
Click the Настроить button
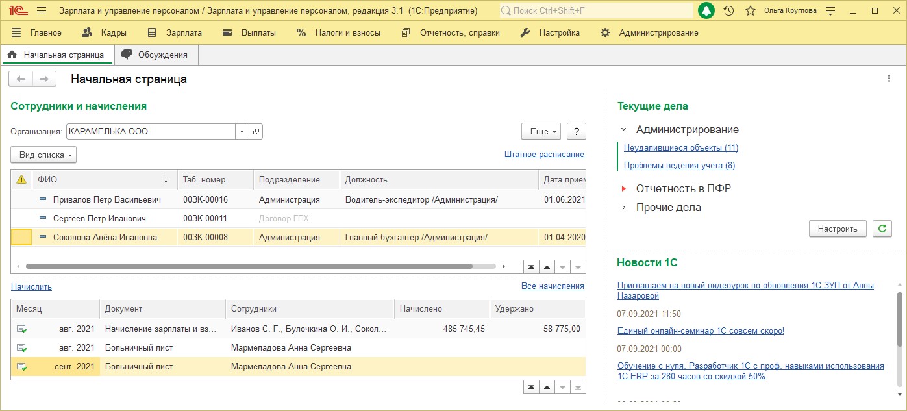(838, 229)
